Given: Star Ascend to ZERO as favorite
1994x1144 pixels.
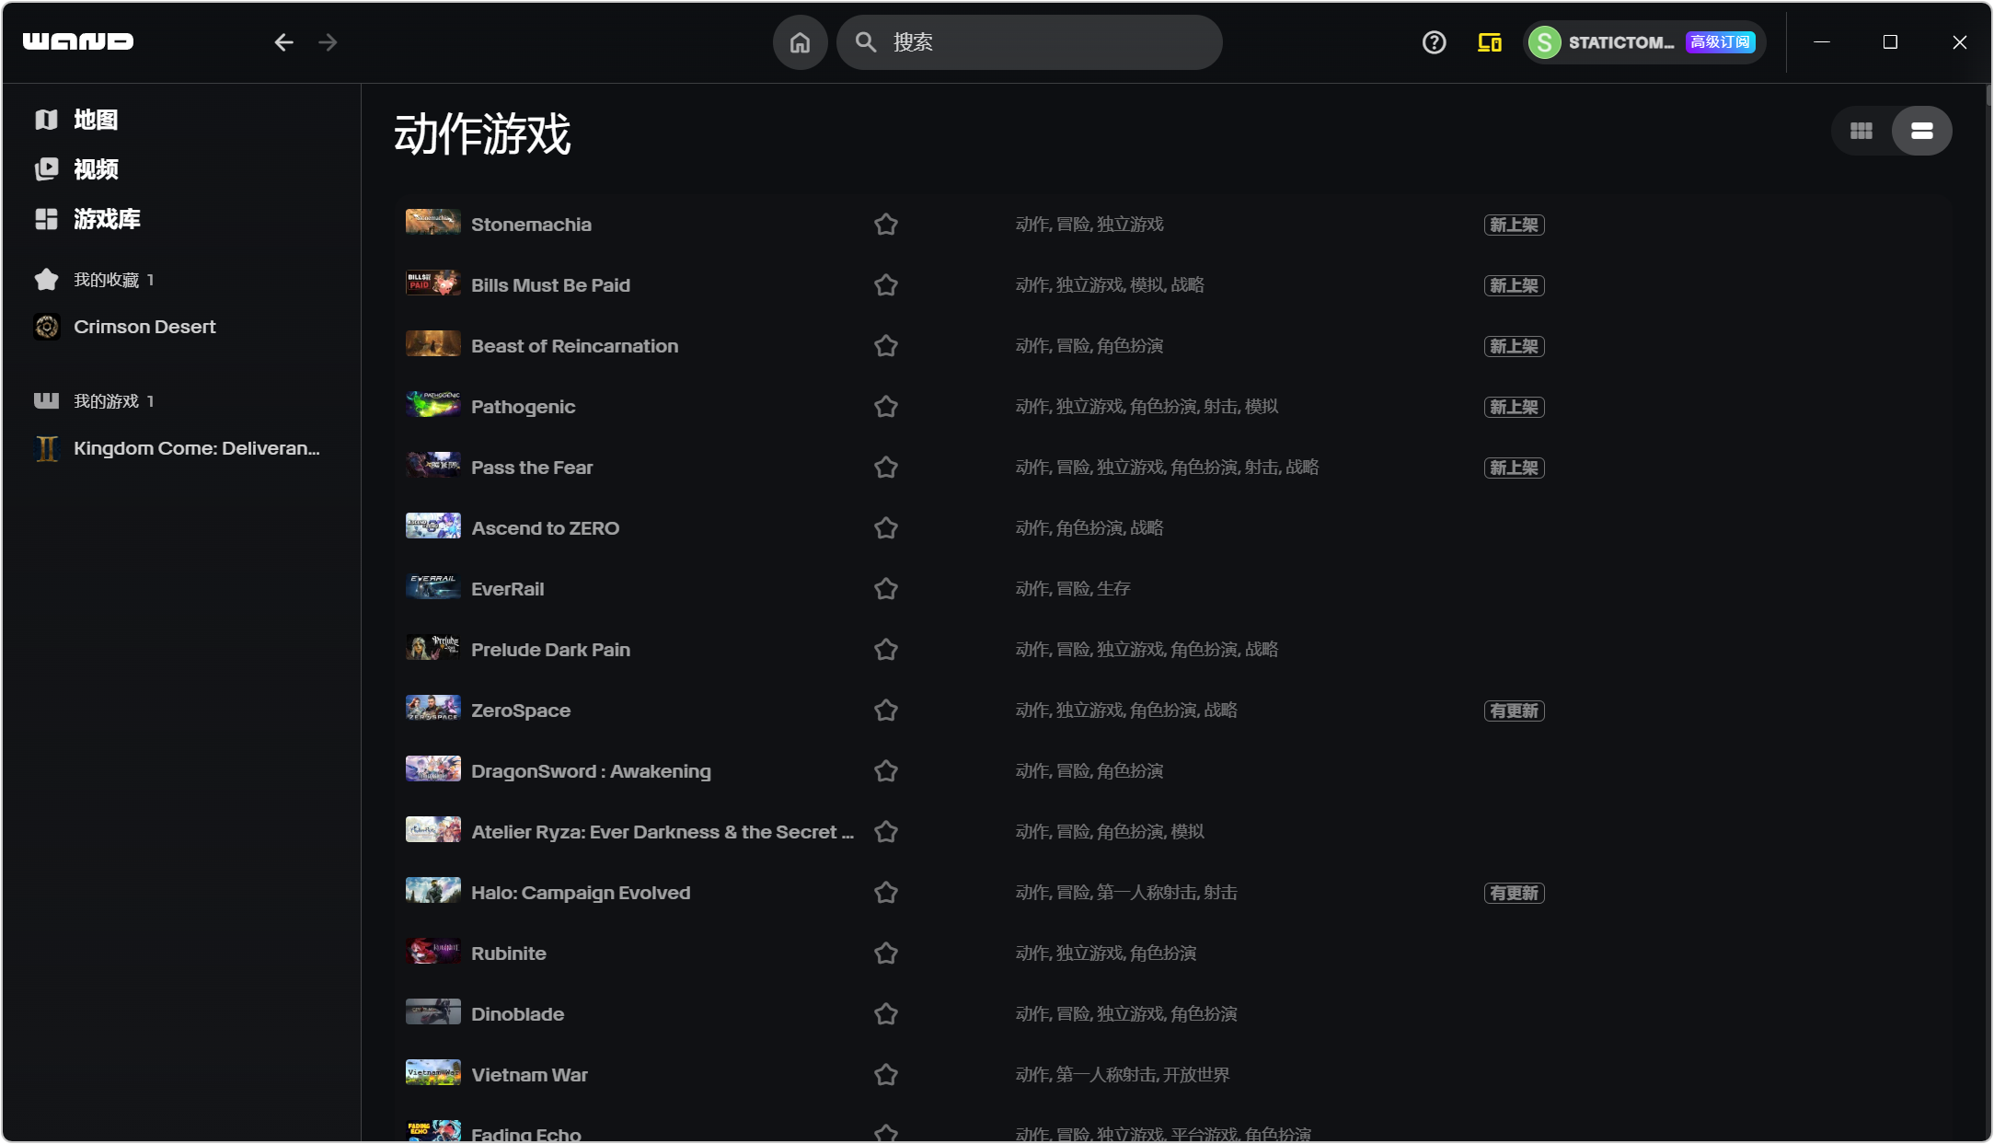Looking at the screenshot, I should tap(886, 528).
